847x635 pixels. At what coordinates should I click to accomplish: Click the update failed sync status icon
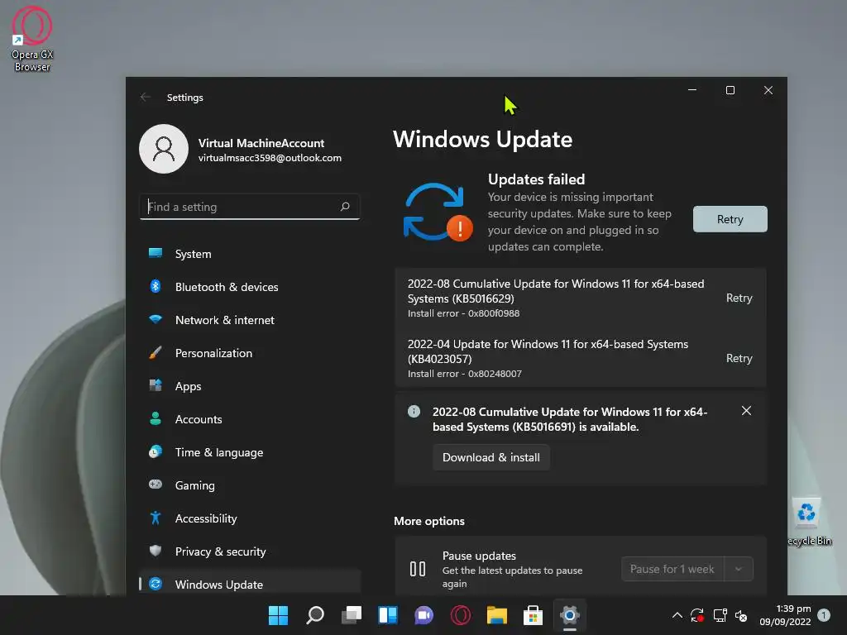438,212
